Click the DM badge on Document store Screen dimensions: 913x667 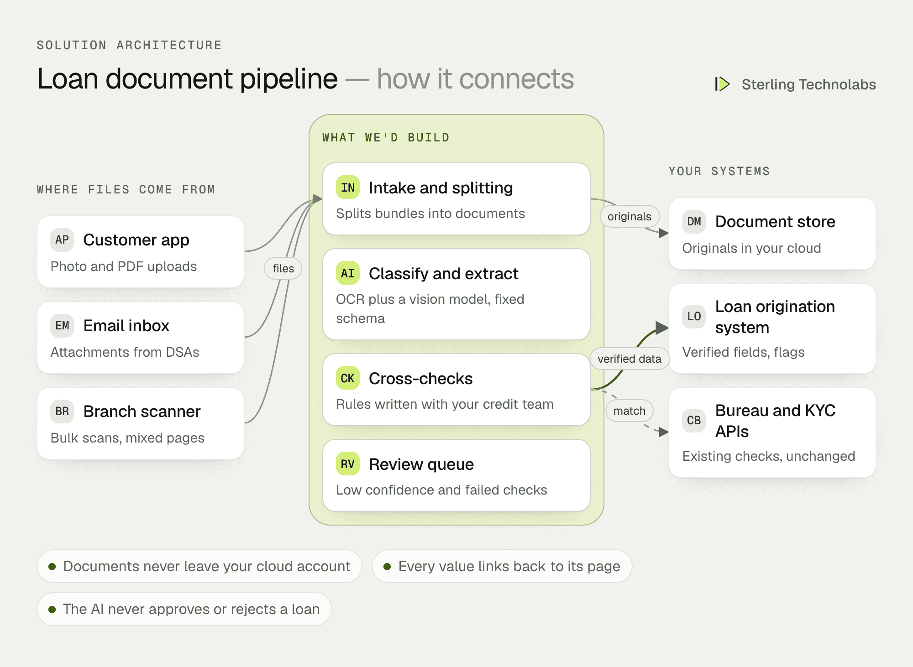(x=694, y=222)
